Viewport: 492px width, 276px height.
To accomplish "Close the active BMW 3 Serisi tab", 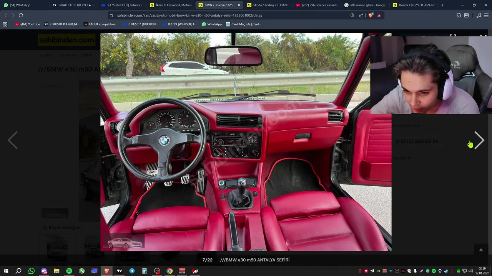I will (x=239, y=5).
